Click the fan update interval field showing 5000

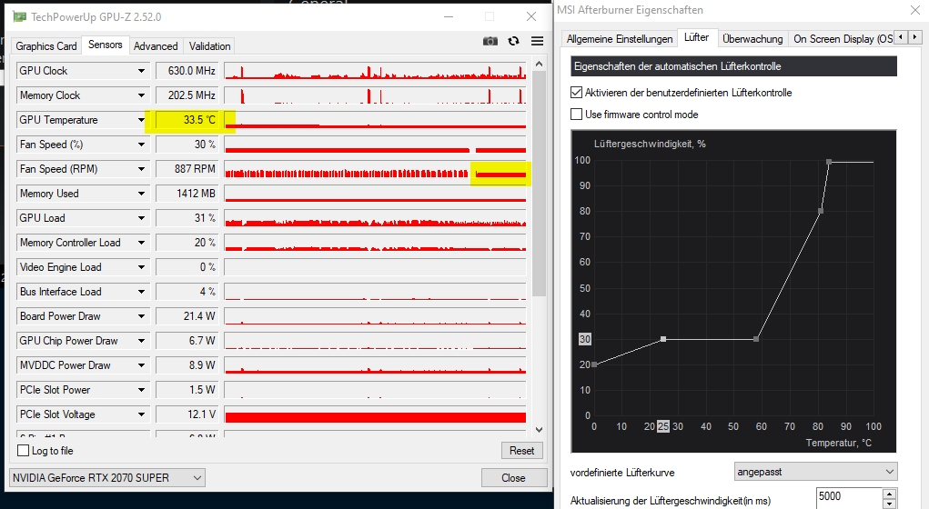[849, 496]
